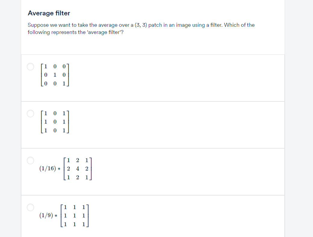The width and height of the screenshot is (313, 237).
Task: Click the 'Average filter' heading
Action: point(49,13)
